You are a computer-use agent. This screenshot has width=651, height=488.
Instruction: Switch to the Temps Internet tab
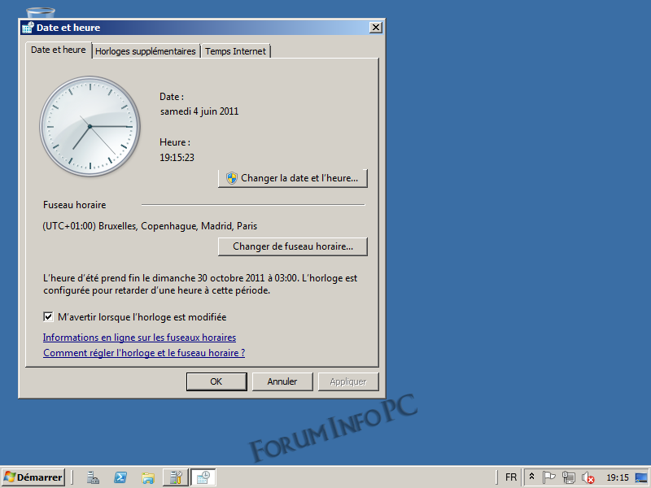(234, 51)
